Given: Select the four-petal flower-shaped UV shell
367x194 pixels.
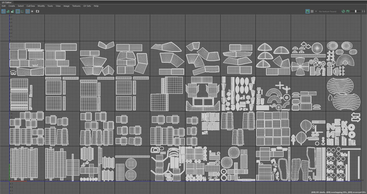Looking at the screenshot, I should click(300, 67).
